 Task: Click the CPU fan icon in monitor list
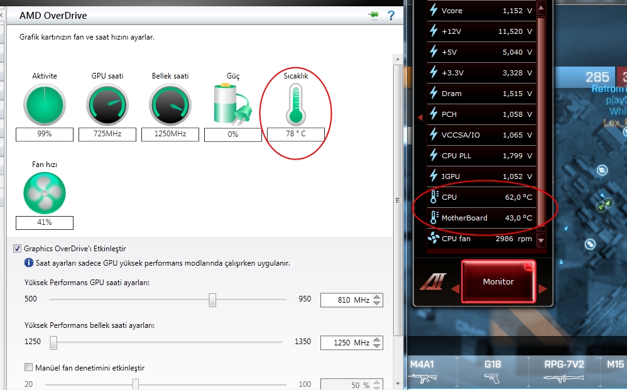click(x=433, y=239)
